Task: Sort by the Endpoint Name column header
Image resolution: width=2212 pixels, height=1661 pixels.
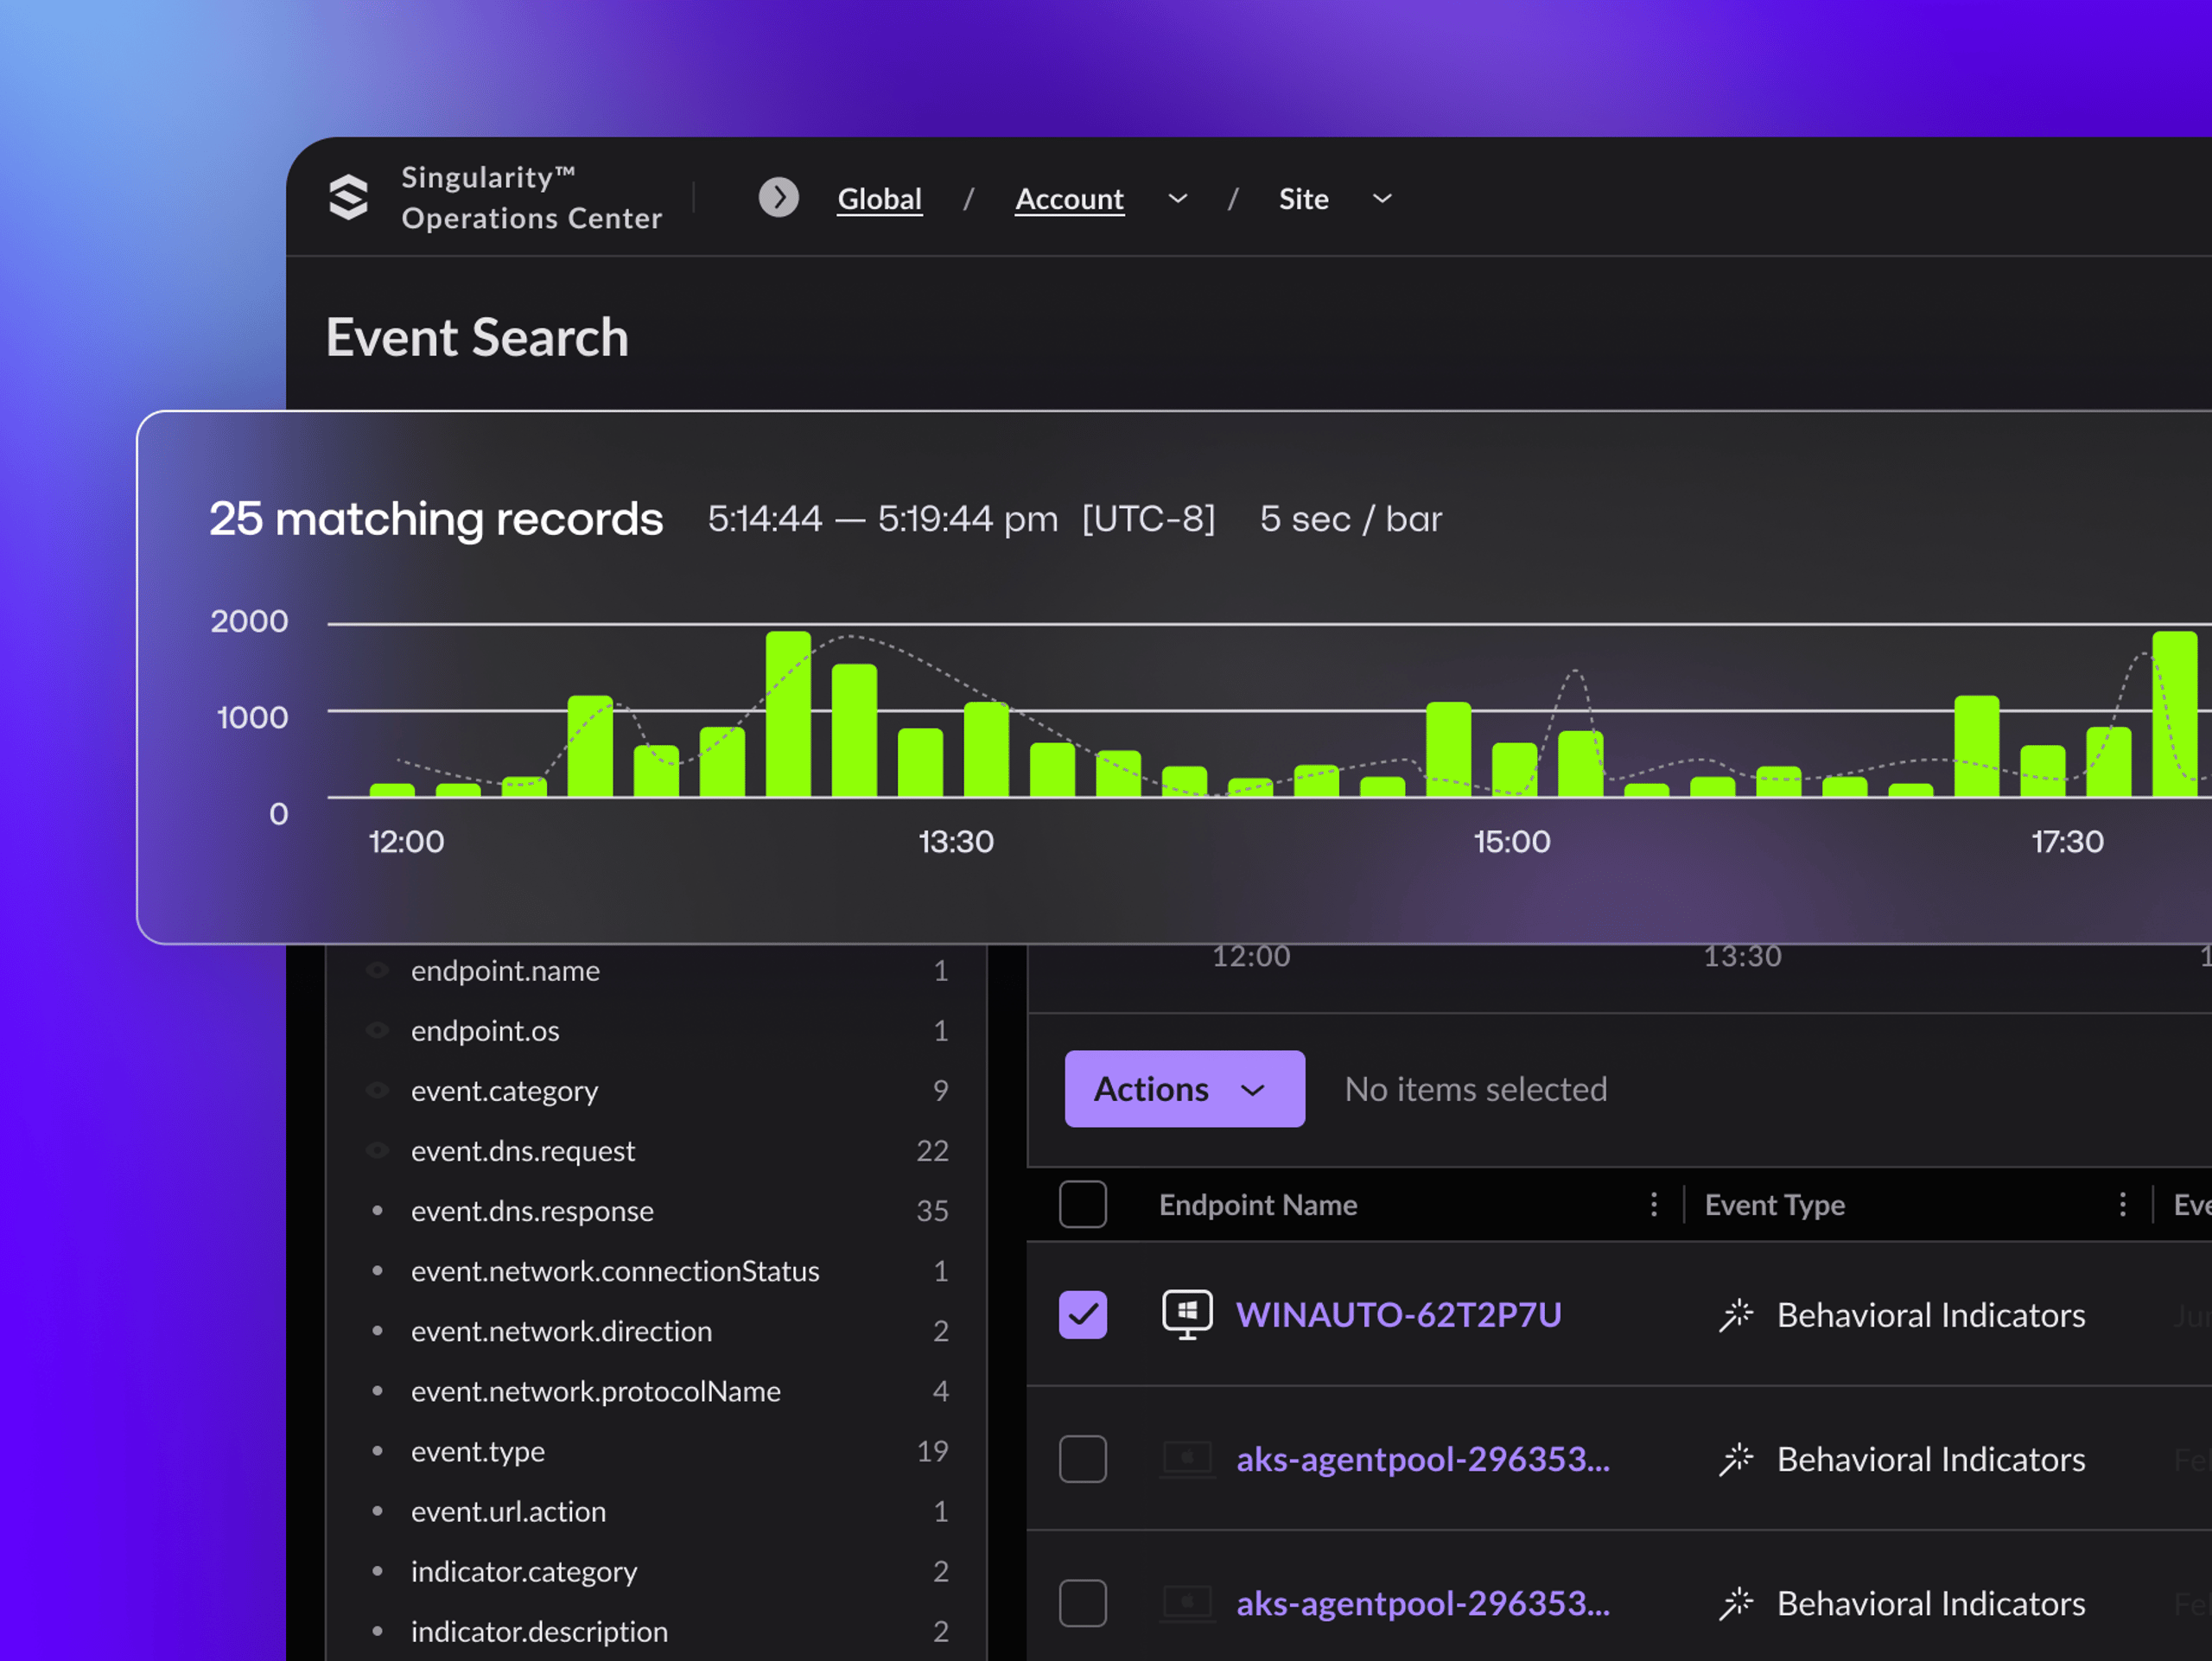Action: 1258,1205
